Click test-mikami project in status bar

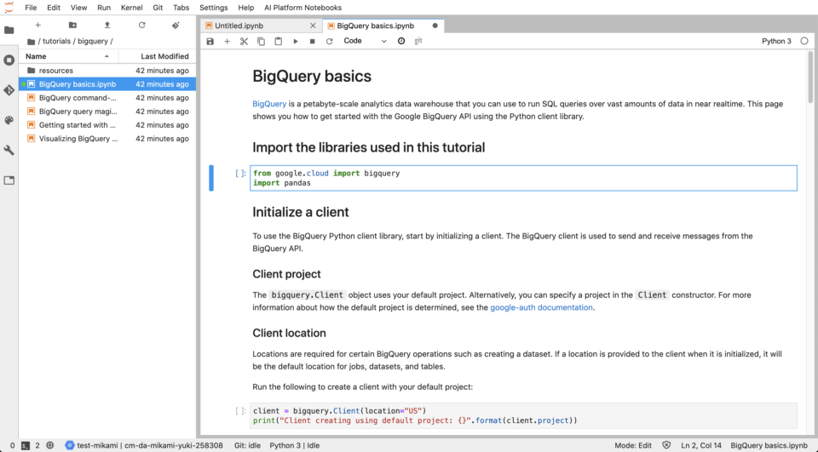pos(145,446)
